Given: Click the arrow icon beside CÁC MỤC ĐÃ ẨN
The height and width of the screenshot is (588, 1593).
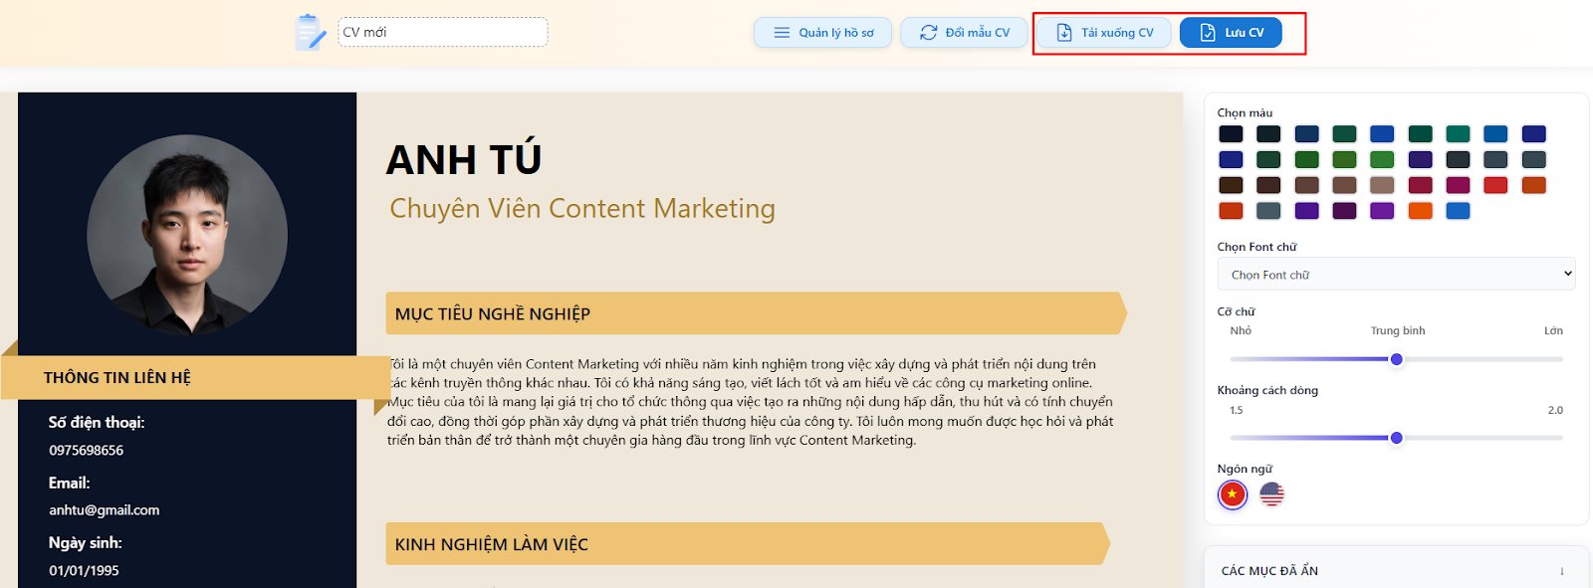Looking at the screenshot, I should [1561, 571].
